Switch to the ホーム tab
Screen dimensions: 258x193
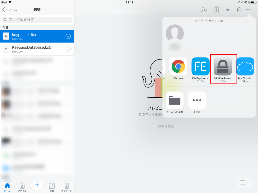[x=7, y=187]
